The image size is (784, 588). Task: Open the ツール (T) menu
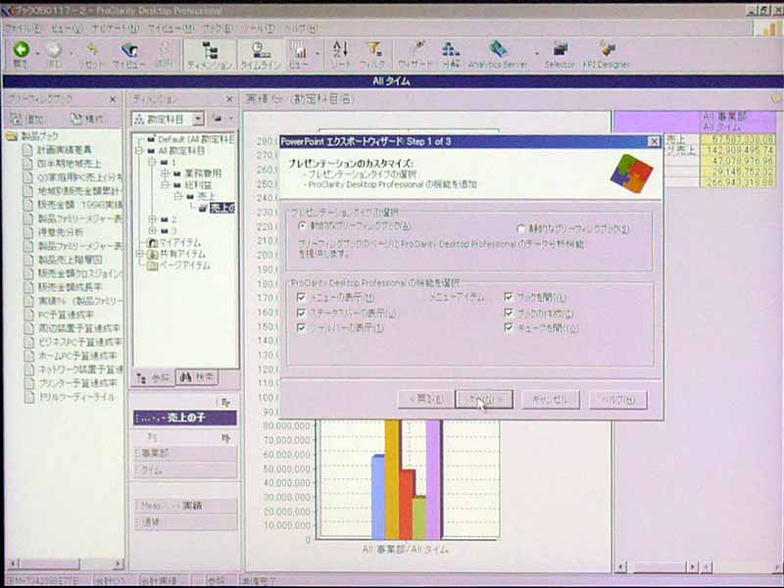pos(258,28)
